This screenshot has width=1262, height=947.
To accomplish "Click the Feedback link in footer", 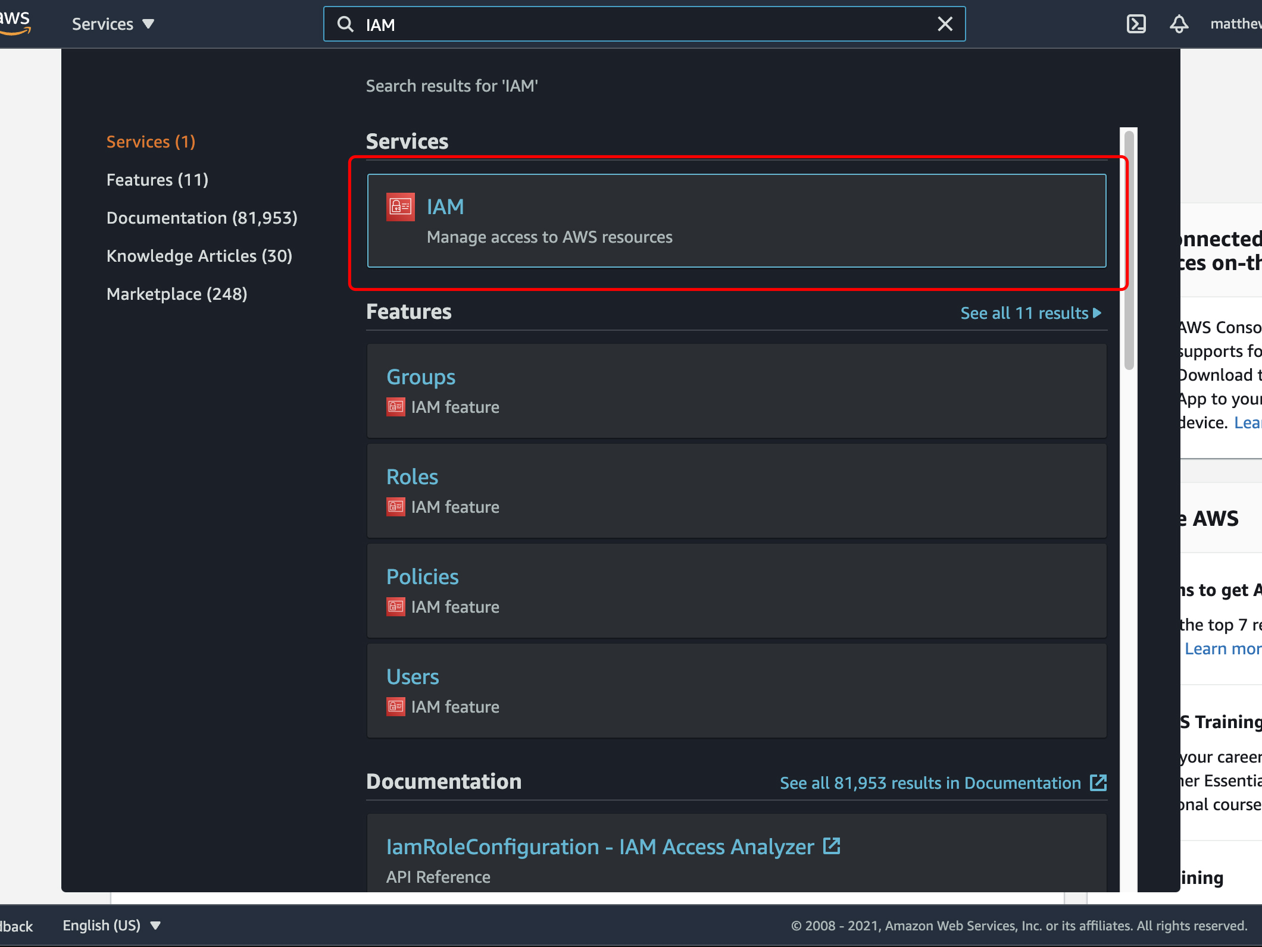I will (x=16, y=926).
